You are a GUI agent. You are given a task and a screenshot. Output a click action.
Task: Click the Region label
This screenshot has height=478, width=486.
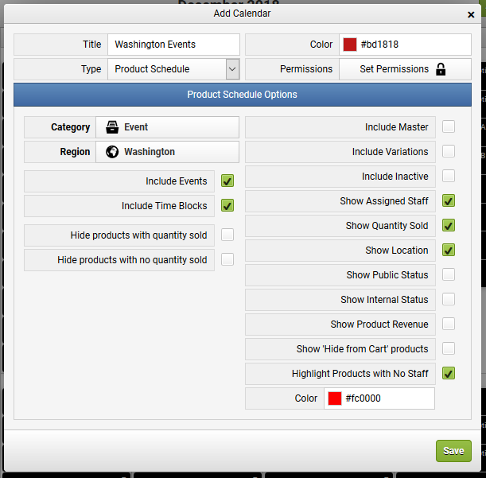tap(75, 152)
